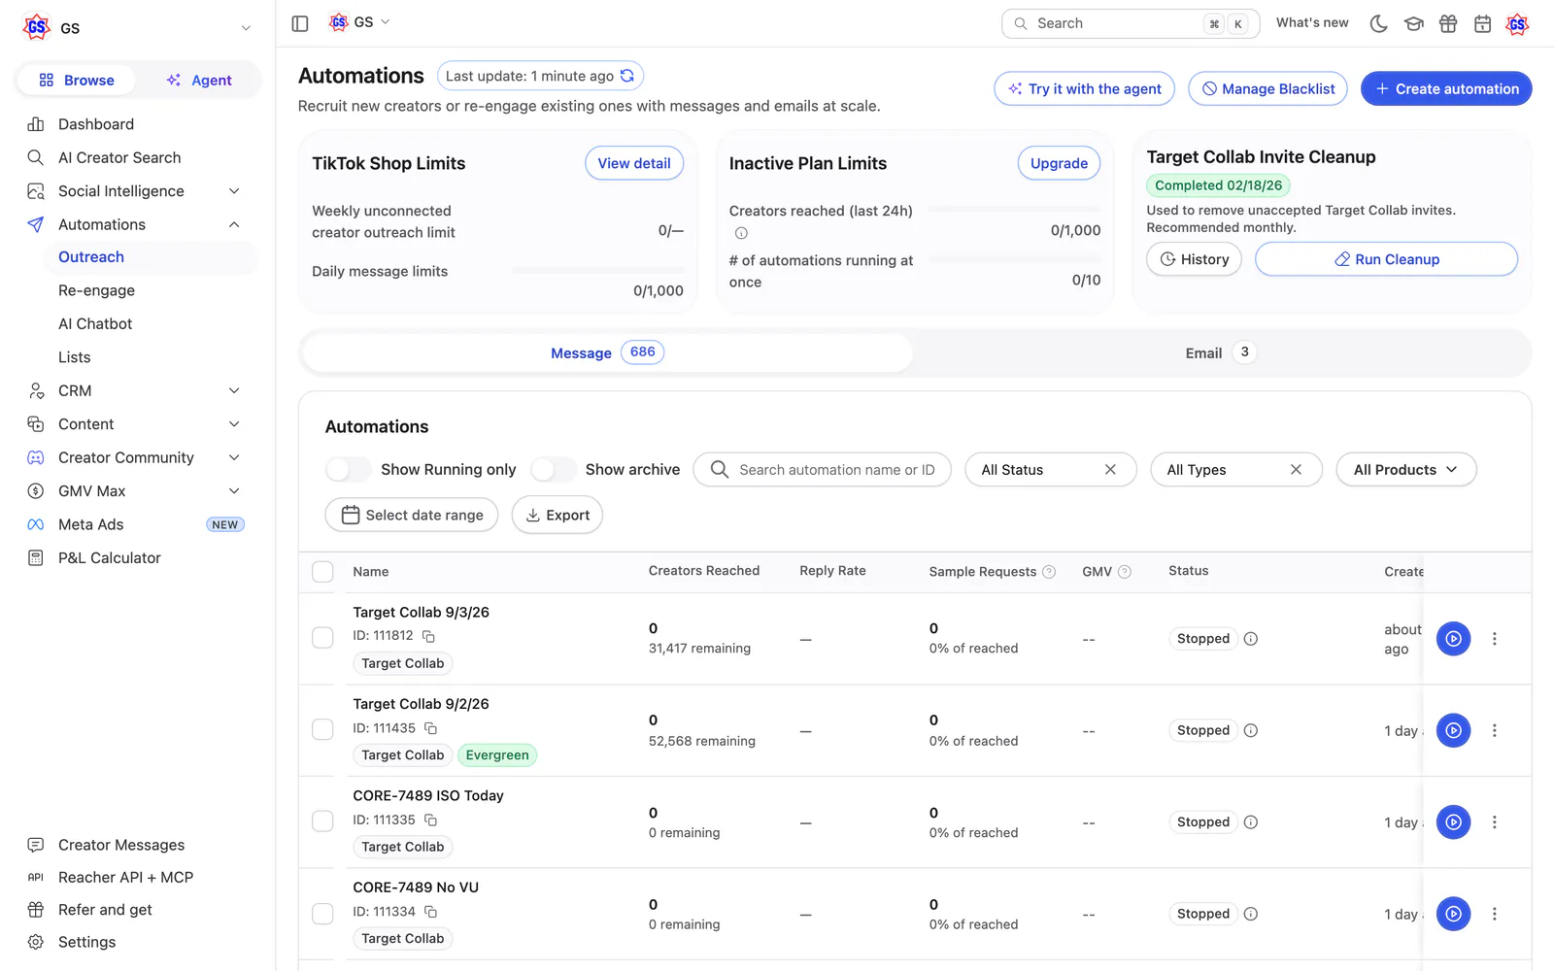Viewport: 1554px width, 971px height.
Task: Open the graduation cap tutorials icon
Action: [x=1413, y=23]
